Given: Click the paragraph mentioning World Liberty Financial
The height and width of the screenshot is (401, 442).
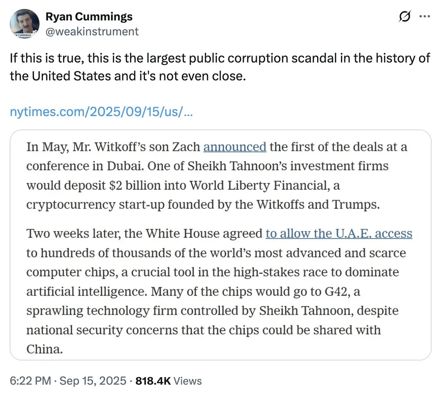Looking at the screenshot, I should 205,176.
